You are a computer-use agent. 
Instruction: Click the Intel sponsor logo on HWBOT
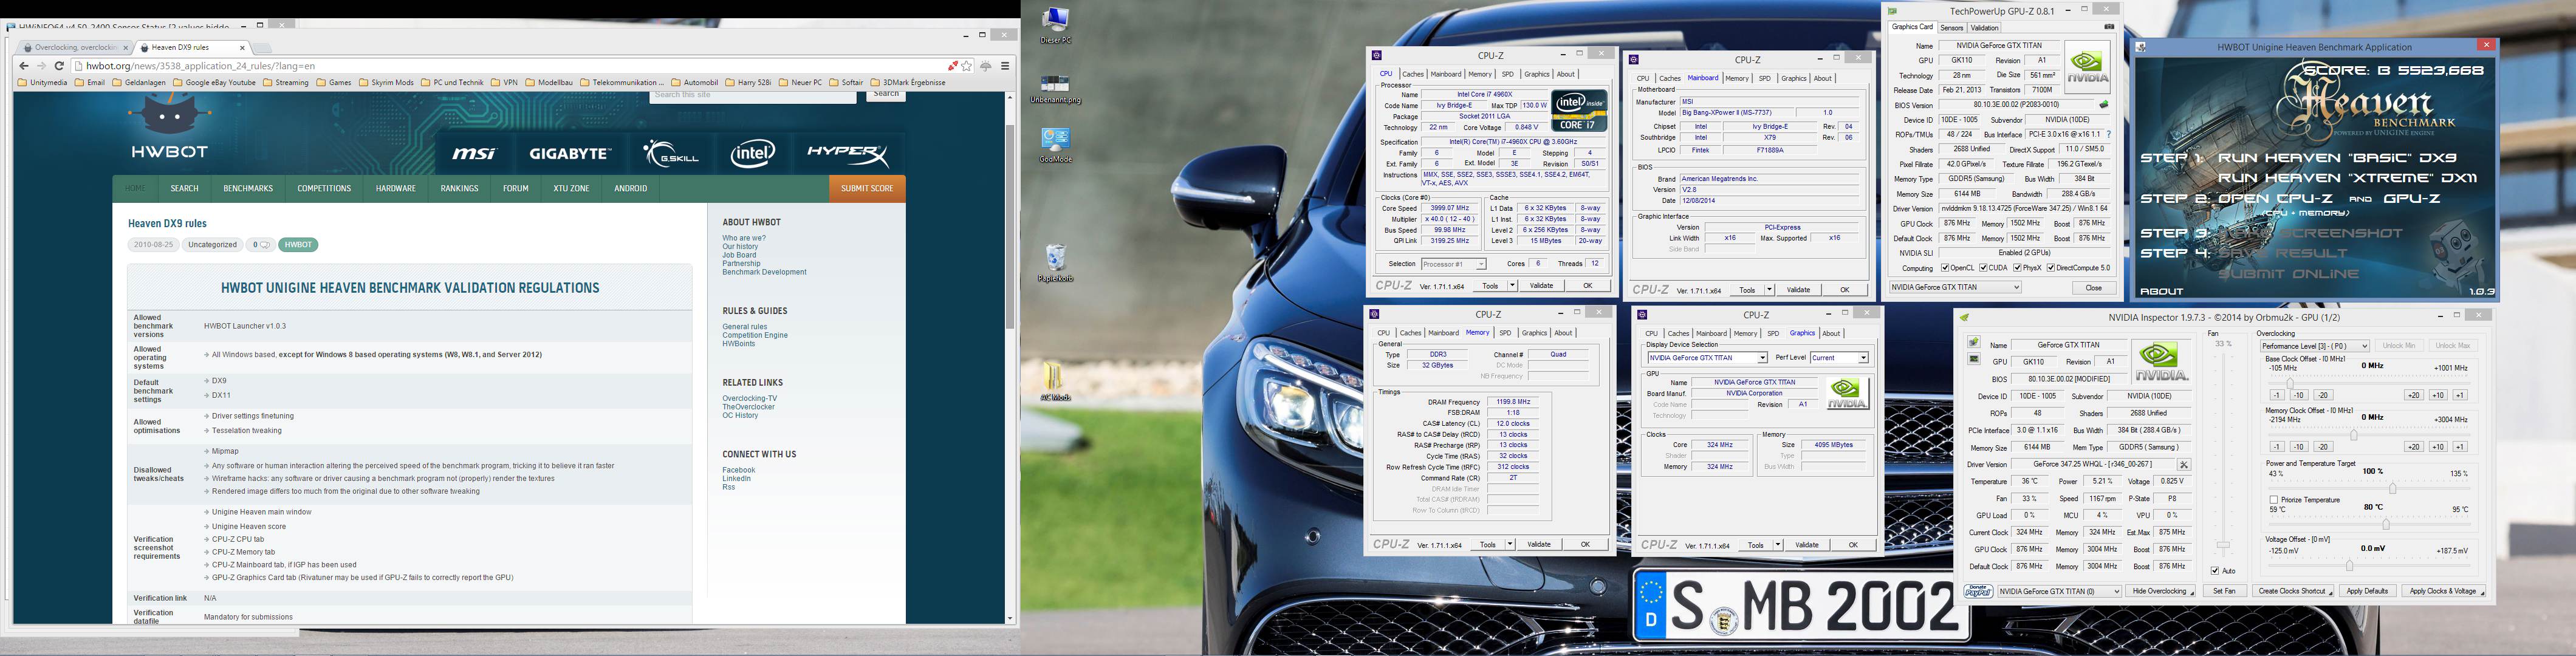point(752,153)
